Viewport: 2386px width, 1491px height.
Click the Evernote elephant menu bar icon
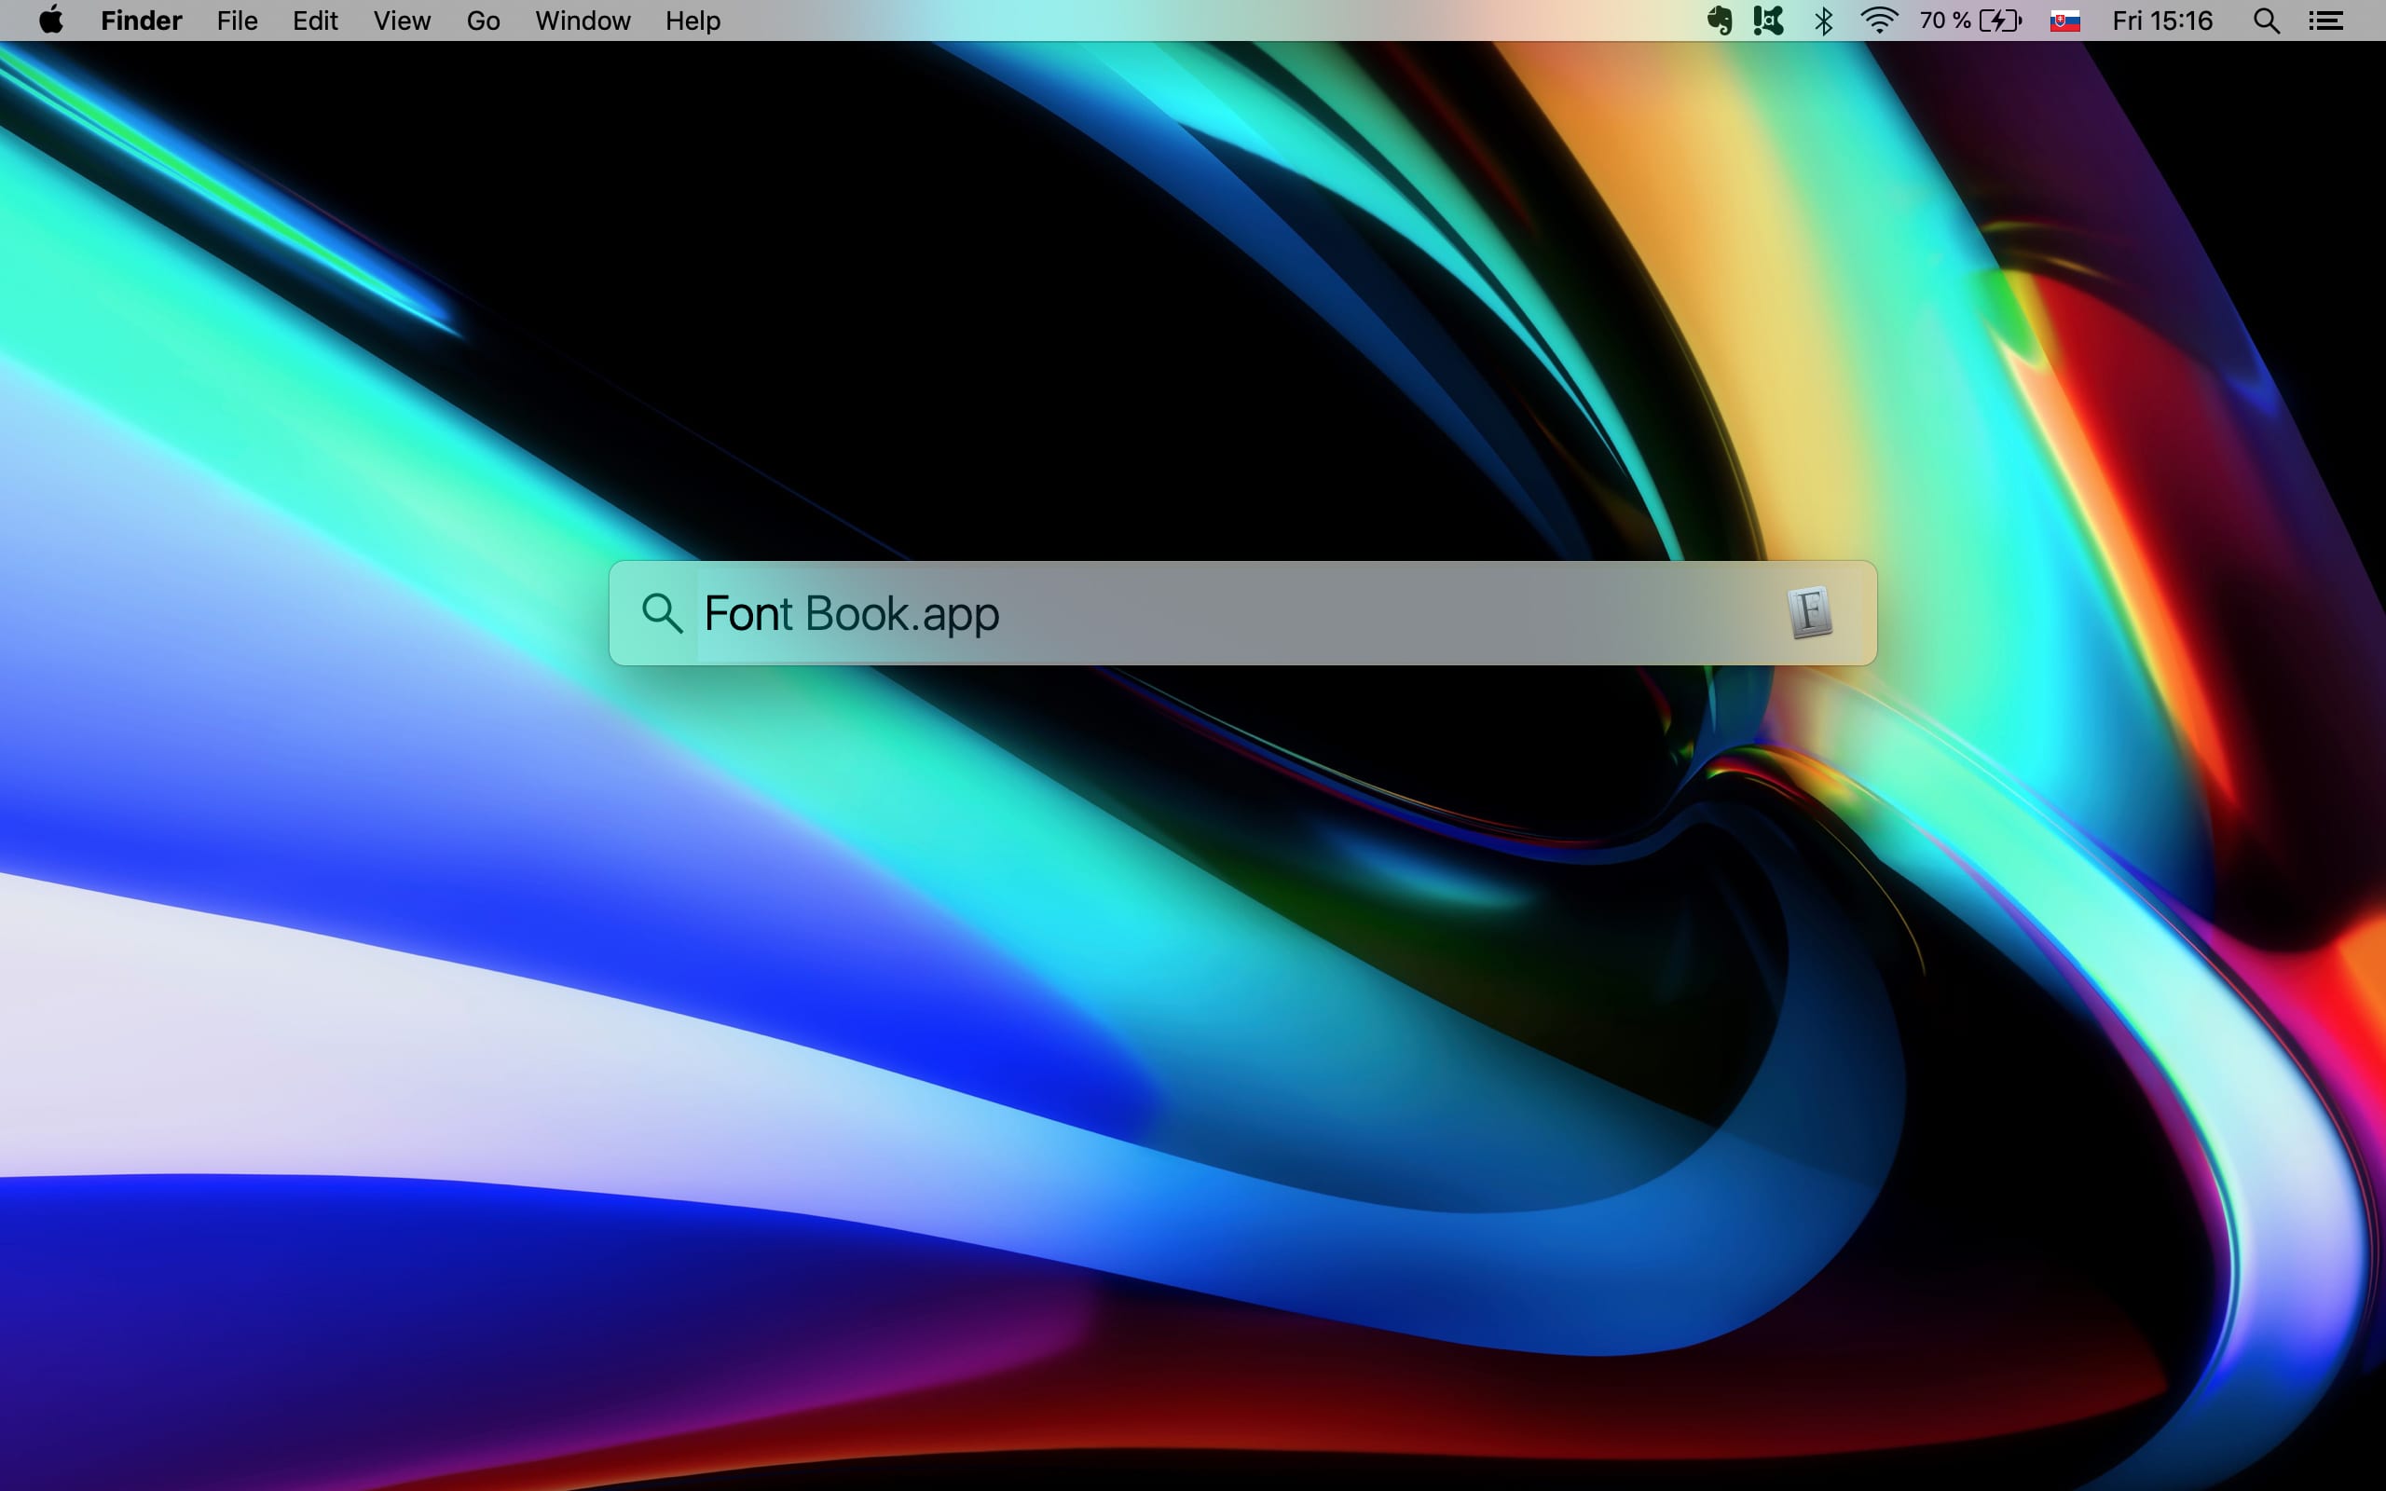[x=1719, y=21]
